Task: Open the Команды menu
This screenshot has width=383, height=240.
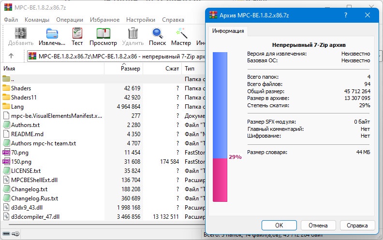Action: pyautogui.click(x=37, y=20)
